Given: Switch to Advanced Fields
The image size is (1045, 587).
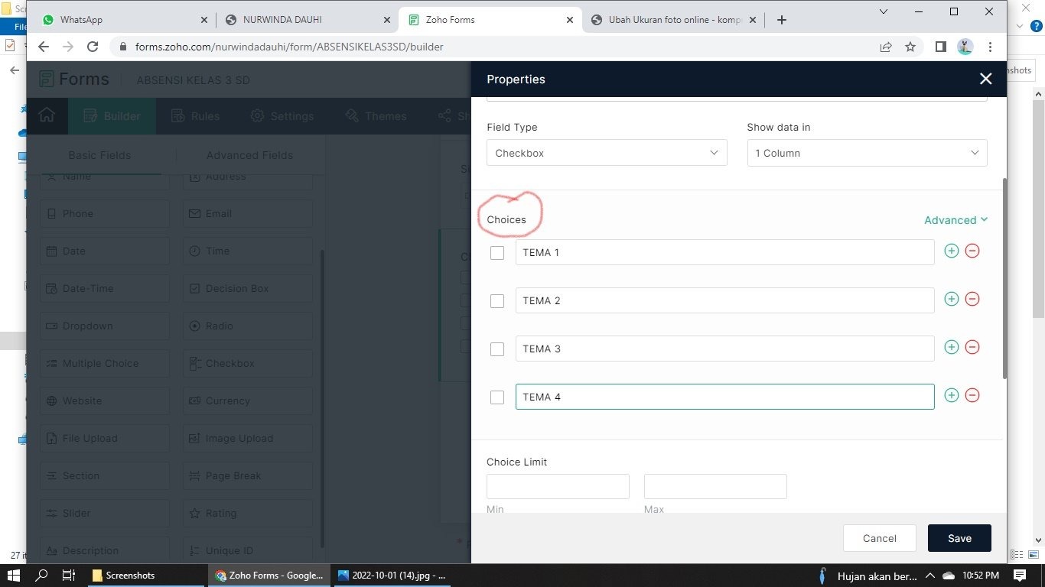Looking at the screenshot, I should coord(249,155).
